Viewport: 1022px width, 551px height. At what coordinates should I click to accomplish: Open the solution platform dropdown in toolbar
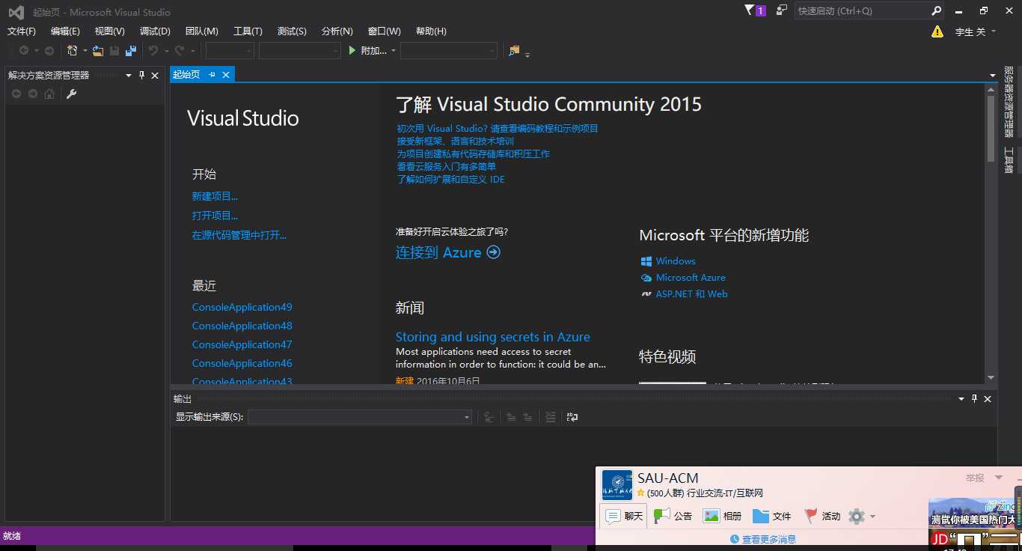click(x=300, y=51)
